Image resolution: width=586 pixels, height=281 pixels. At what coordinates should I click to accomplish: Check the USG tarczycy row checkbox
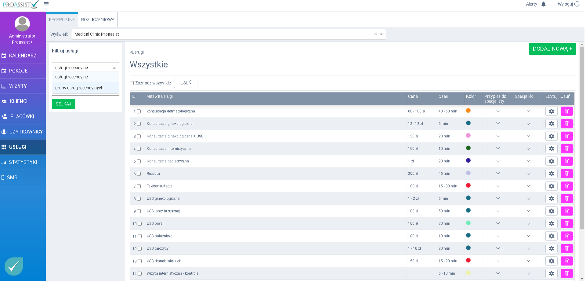click(139, 249)
